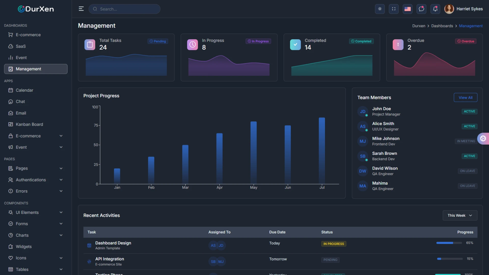Expand the Pages submenu chevron
This screenshot has width=489, height=275.
(61, 168)
